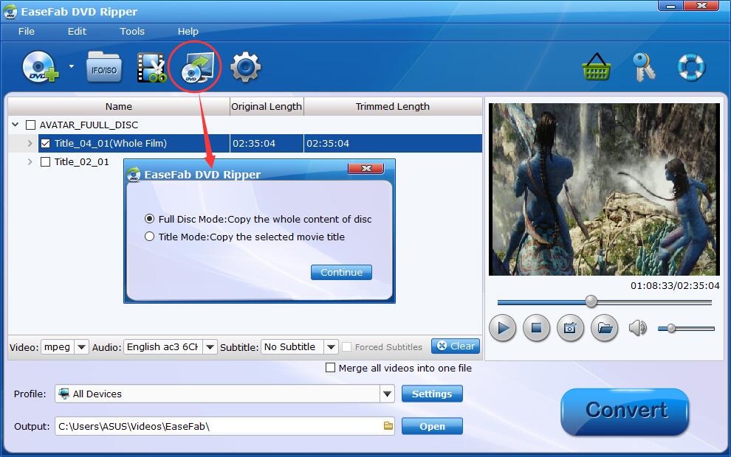Click the IFO/ISO folder icon
Viewport: 731px width, 457px height.
(x=104, y=68)
